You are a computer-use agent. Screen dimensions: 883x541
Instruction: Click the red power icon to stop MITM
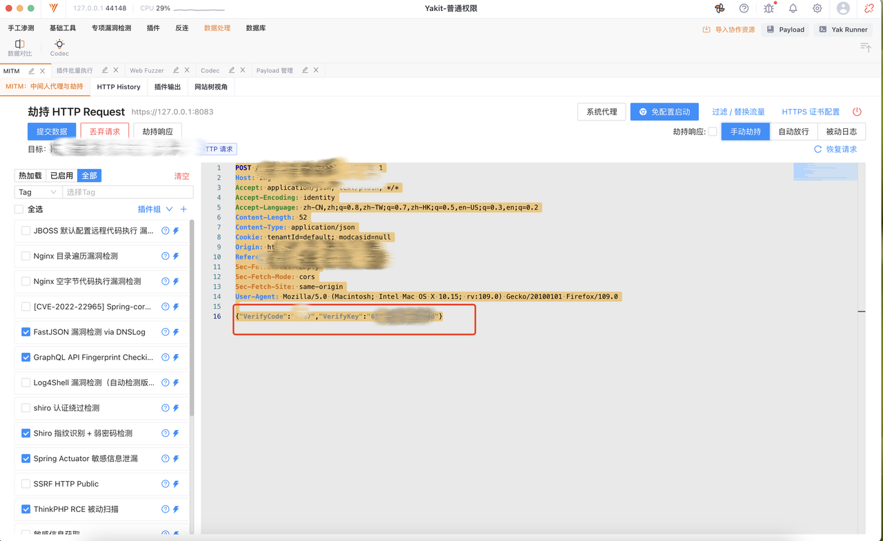click(x=857, y=112)
